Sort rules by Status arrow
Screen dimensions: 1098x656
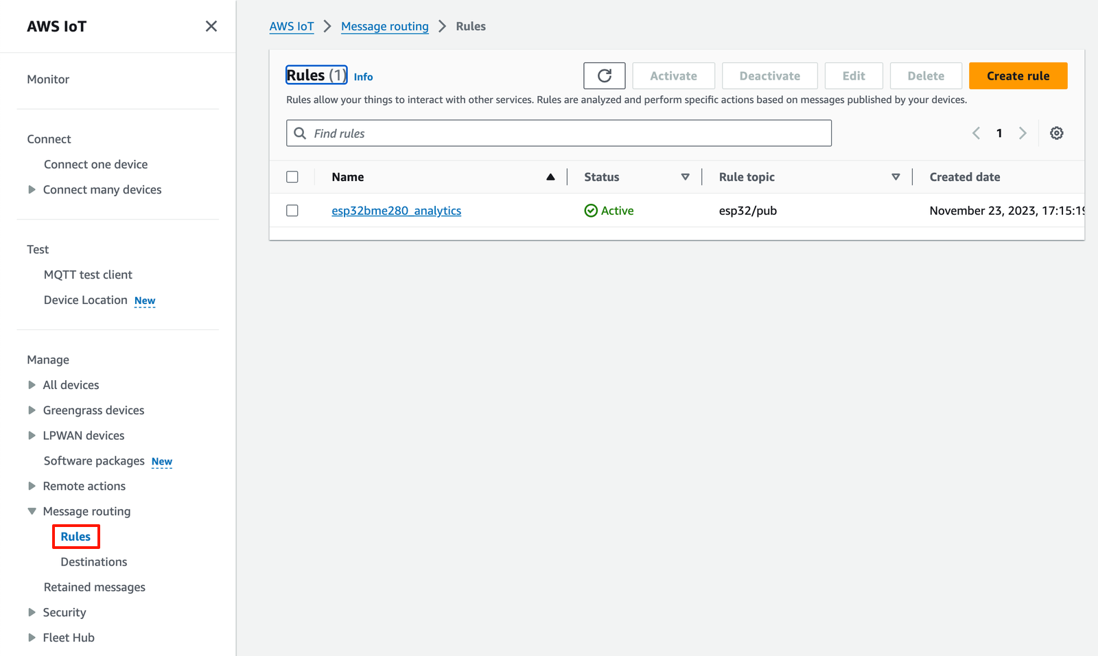coord(685,177)
